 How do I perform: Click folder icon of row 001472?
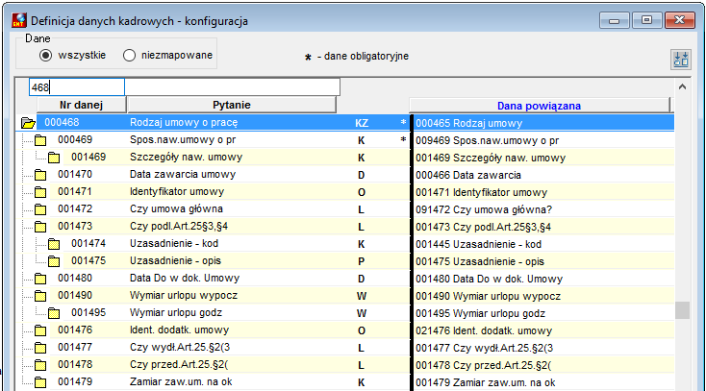point(40,209)
